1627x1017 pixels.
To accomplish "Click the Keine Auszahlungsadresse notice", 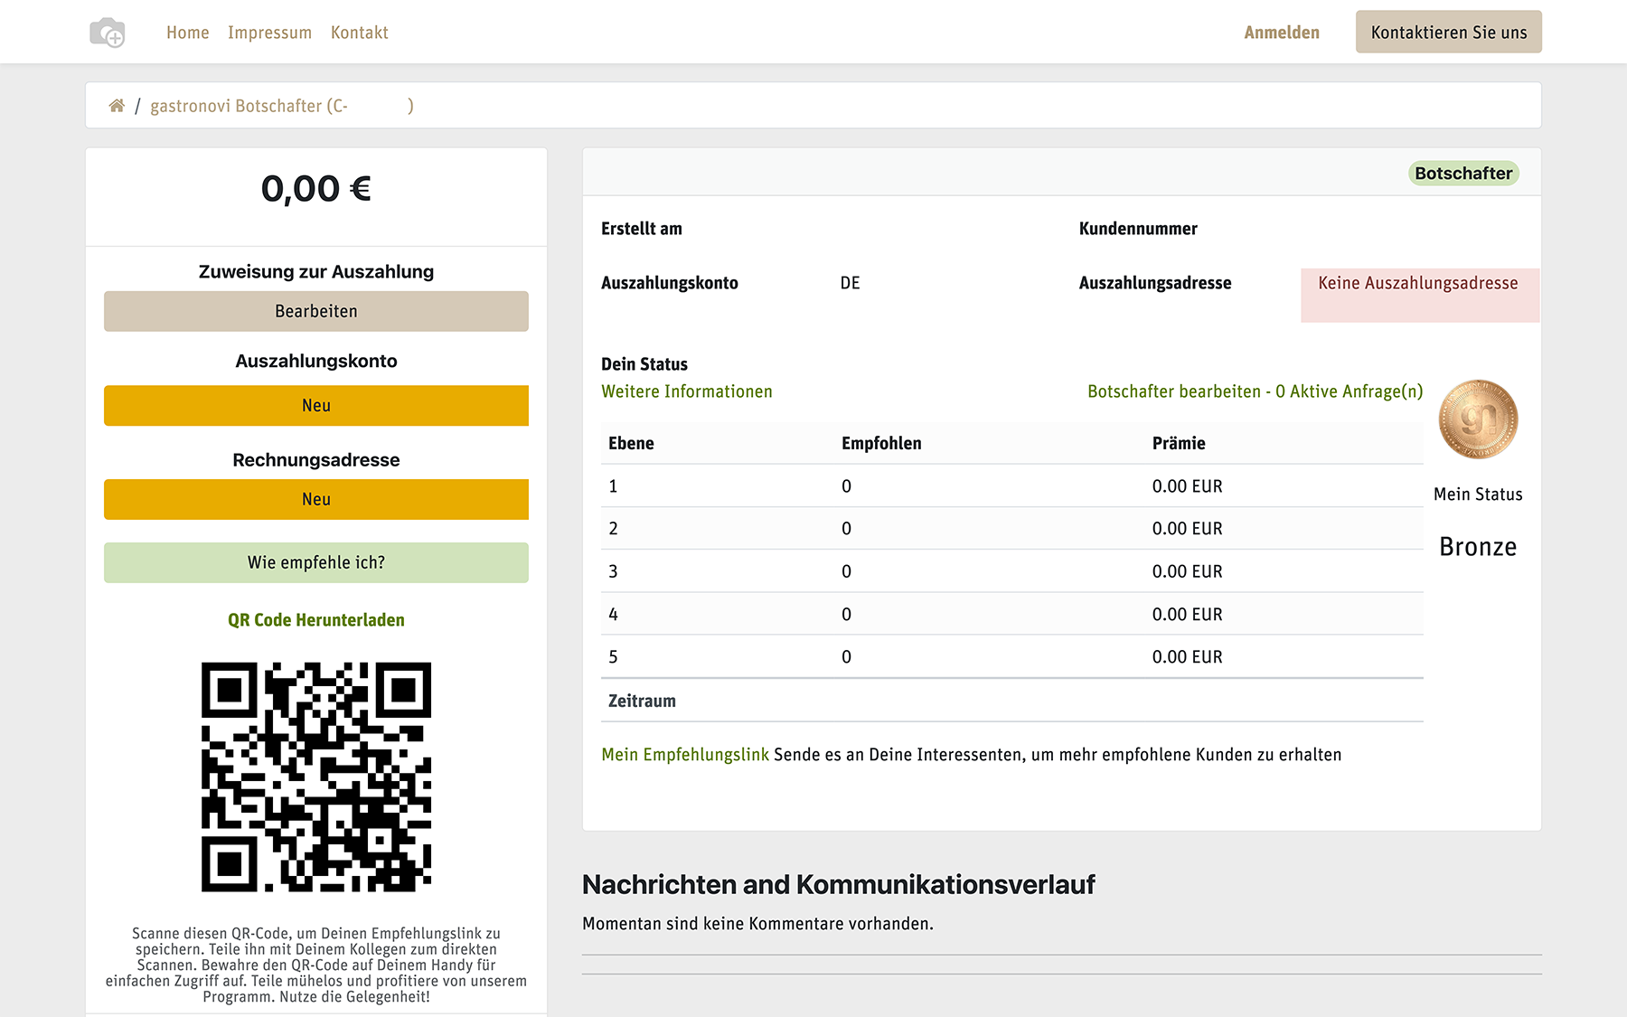I will 1420,295.
